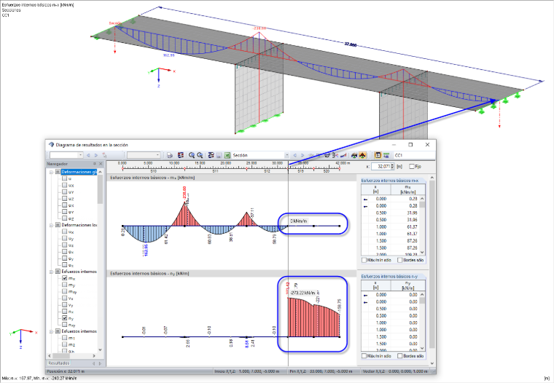
Task: Select Deformaciones globales tree item
Action: click(x=79, y=172)
